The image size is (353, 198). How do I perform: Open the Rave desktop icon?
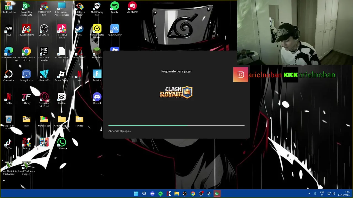pos(9,30)
